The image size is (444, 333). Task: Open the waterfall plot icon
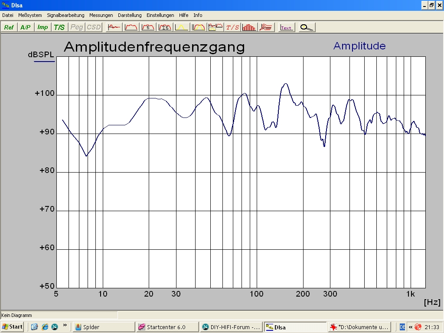pyautogui.click(x=266, y=27)
